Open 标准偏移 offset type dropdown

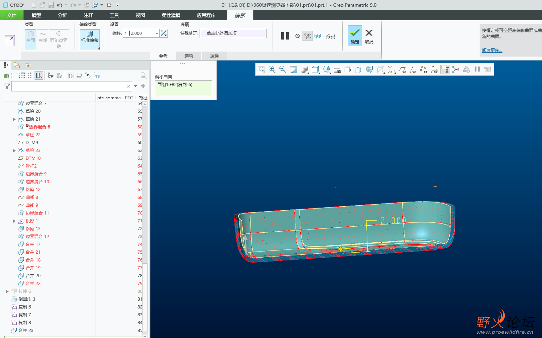(x=90, y=39)
